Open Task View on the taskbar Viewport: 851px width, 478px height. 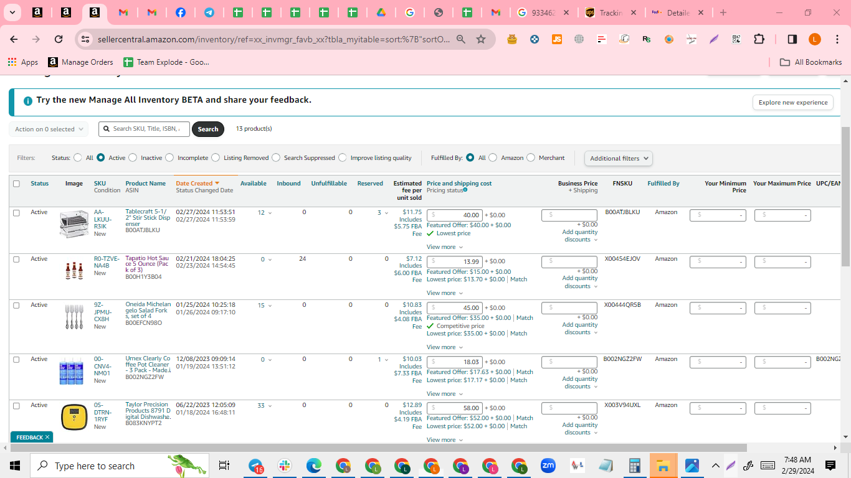[224, 466]
